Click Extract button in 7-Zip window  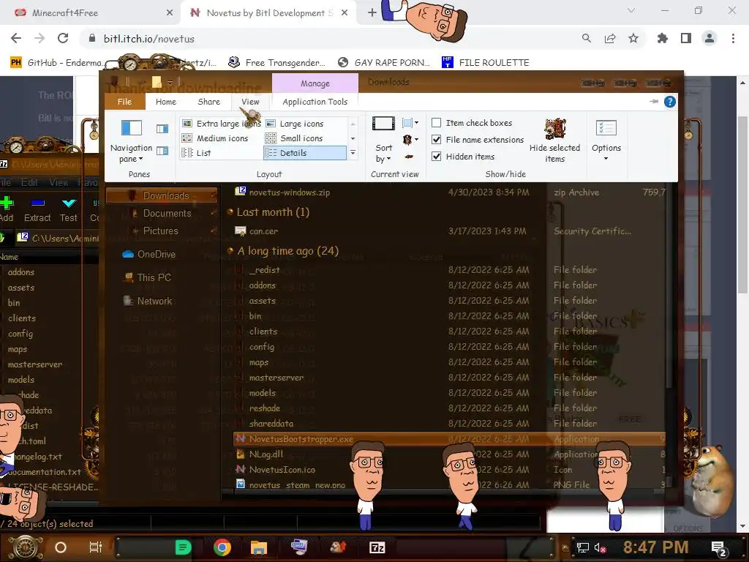[x=37, y=209]
